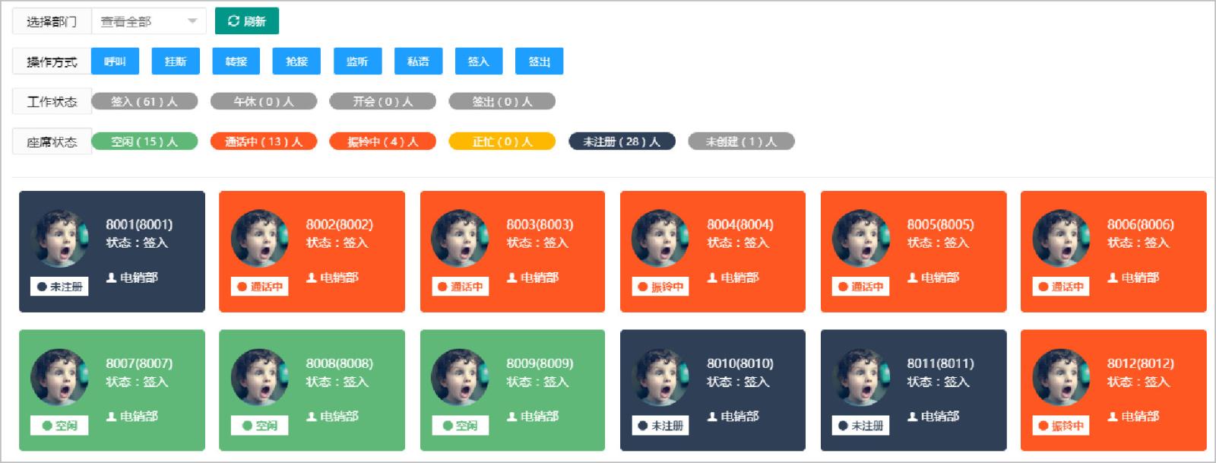This screenshot has width=1216, height=463.
Task: Click the 空闲 badge on agent 8009
Action: click(460, 426)
